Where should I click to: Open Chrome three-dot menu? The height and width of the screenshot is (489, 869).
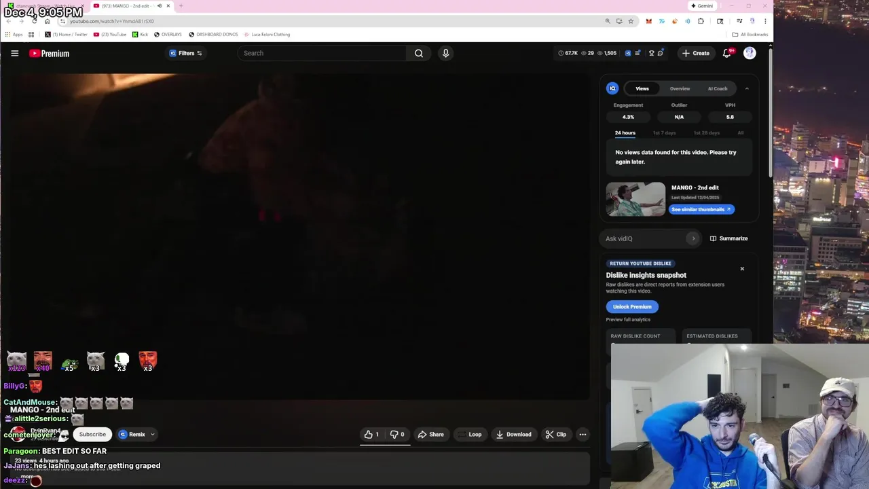765,21
